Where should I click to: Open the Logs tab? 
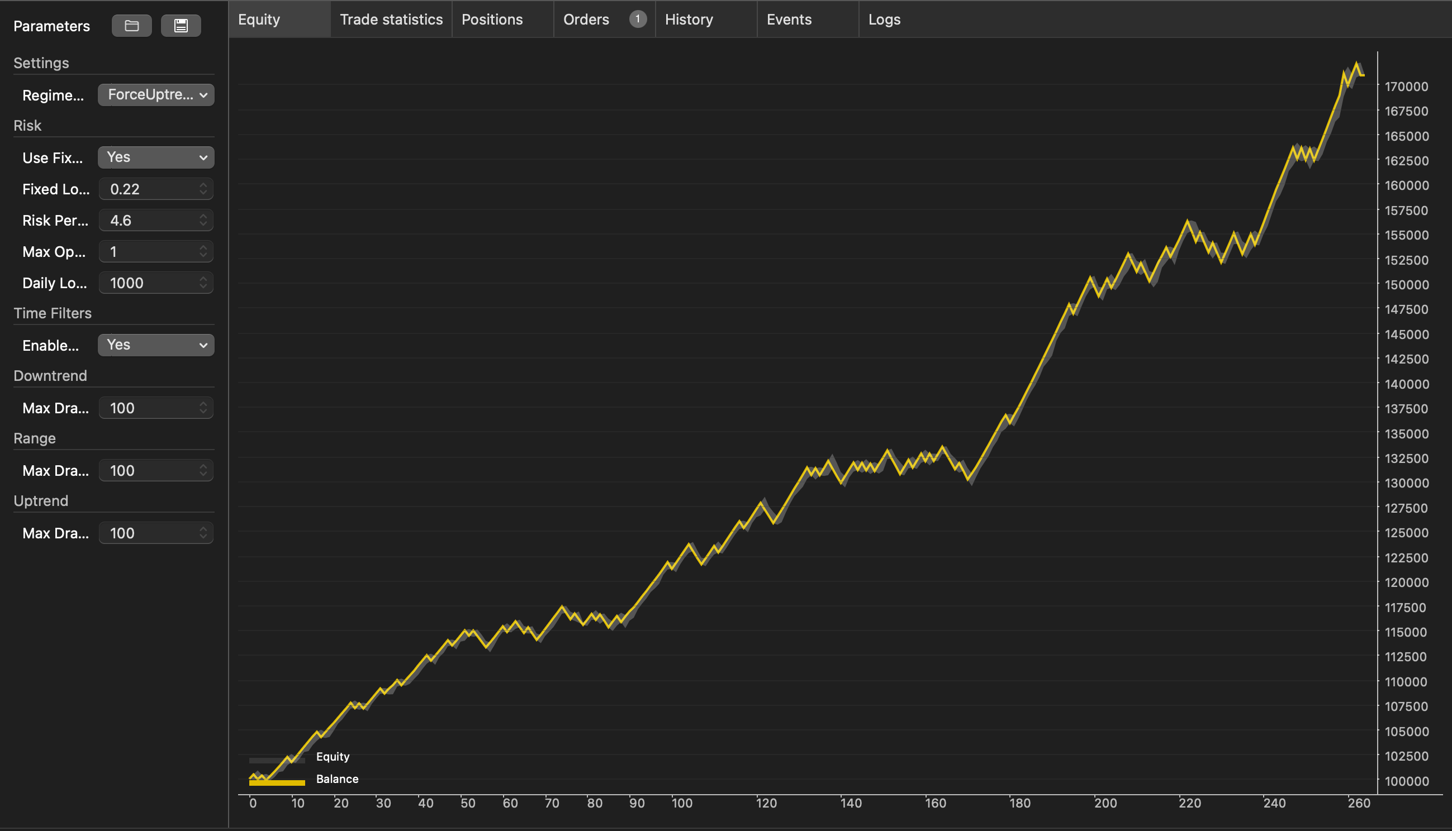[x=884, y=20]
